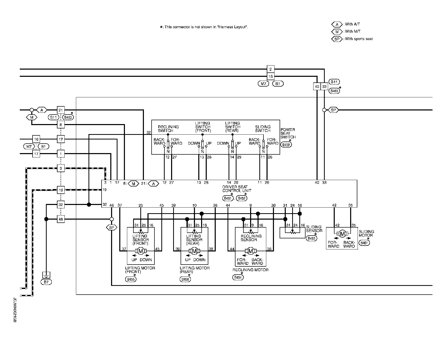Click the 'With A/T' legend text

click(352, 24)
